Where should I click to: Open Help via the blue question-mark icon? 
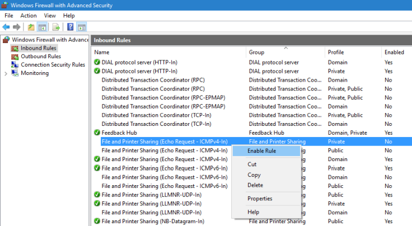[x=71, y=27]
